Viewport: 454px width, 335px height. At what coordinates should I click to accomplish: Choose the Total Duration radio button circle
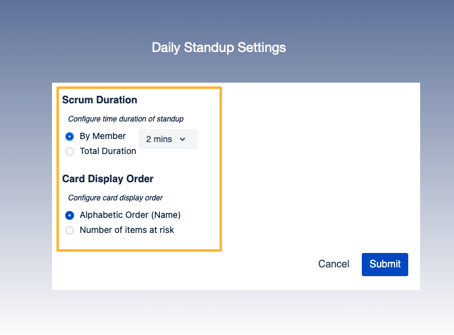(70, 151)
